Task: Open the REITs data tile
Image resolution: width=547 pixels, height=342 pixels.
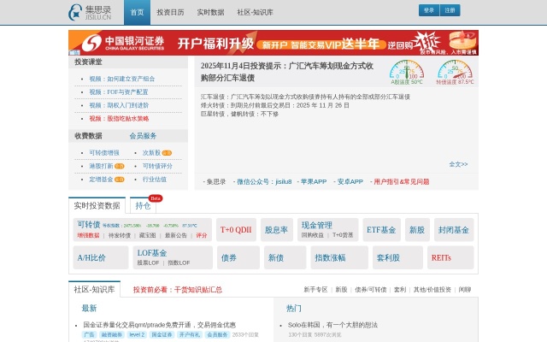Action: 441,257
